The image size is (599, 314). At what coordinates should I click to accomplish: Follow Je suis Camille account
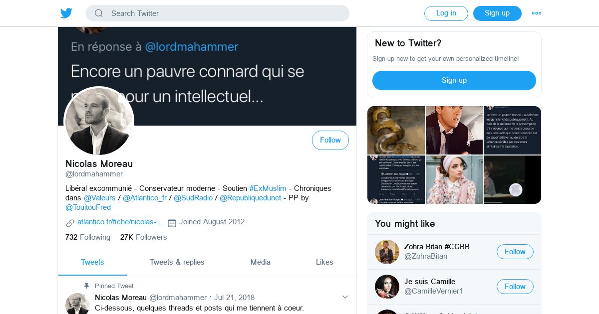click(515, 287)
